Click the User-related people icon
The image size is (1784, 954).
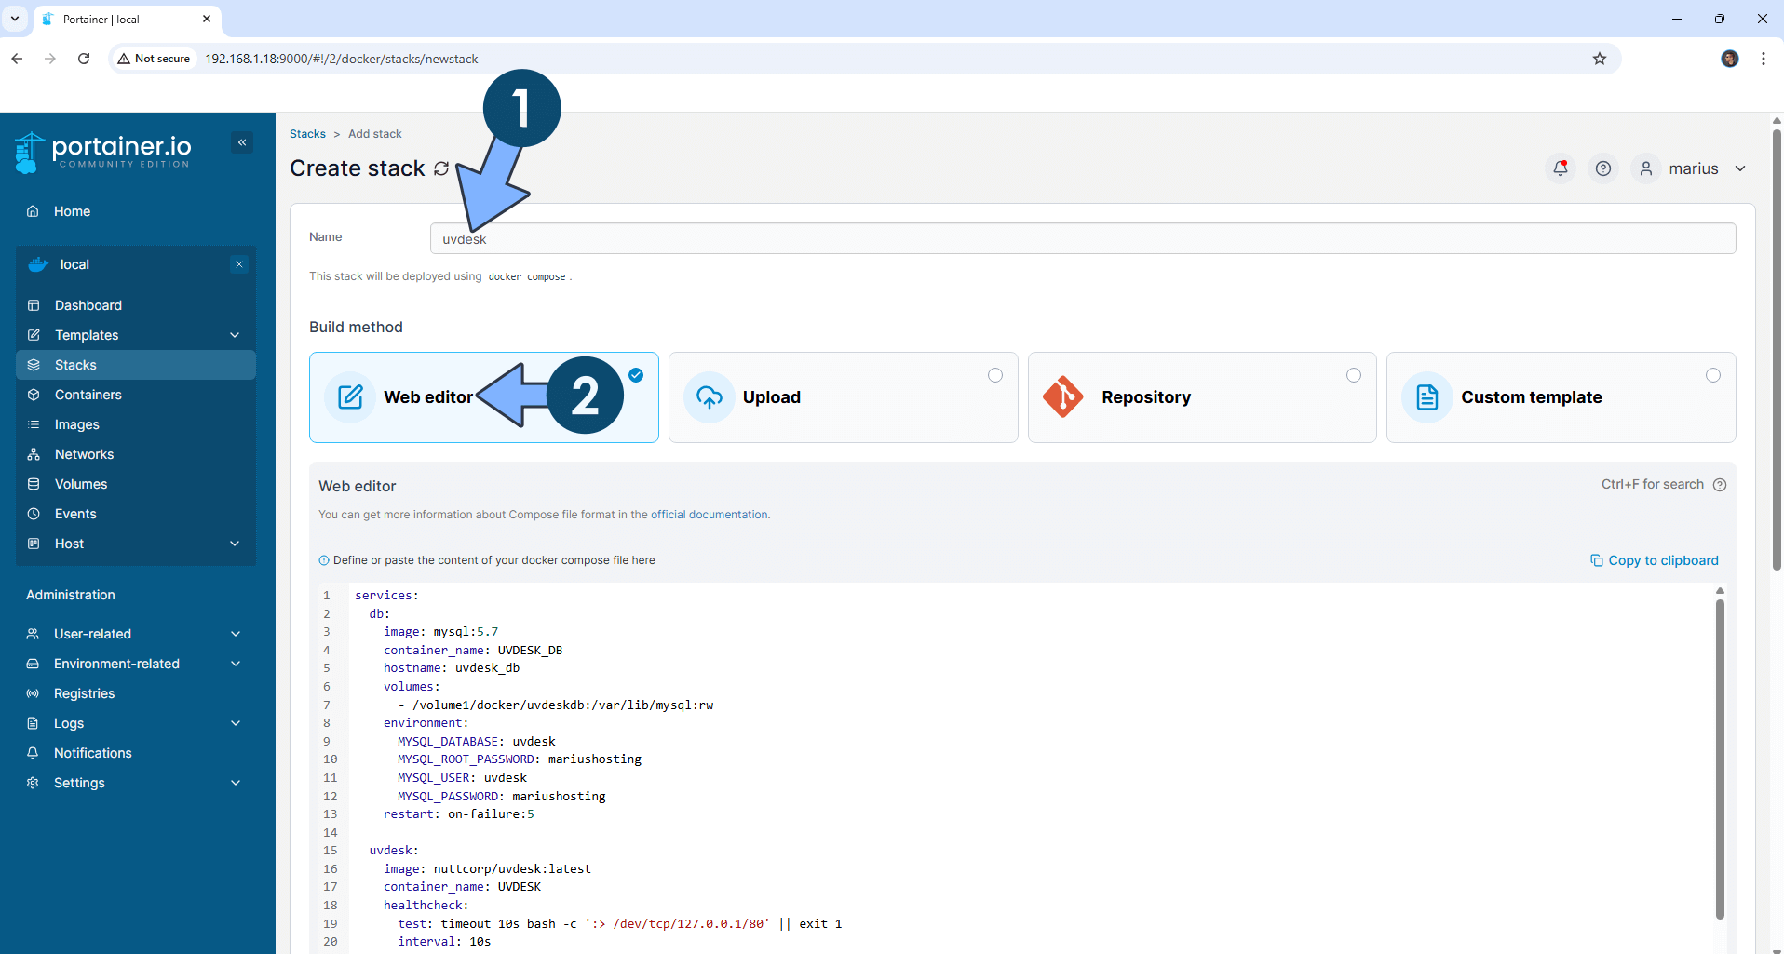pyautogui.click(x=33, y=634)
